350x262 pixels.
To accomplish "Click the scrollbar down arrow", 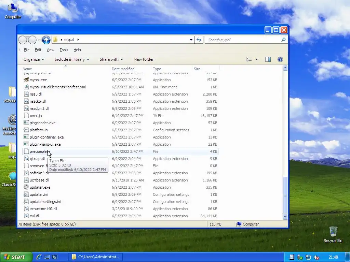I will click(285, 217).
